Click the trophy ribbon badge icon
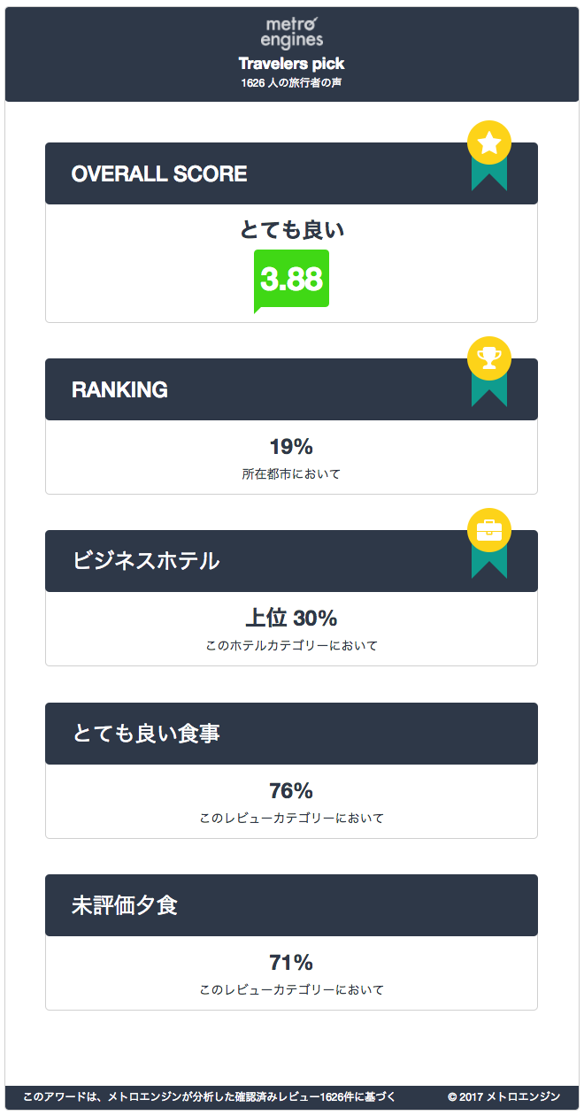 click(489, 370)
